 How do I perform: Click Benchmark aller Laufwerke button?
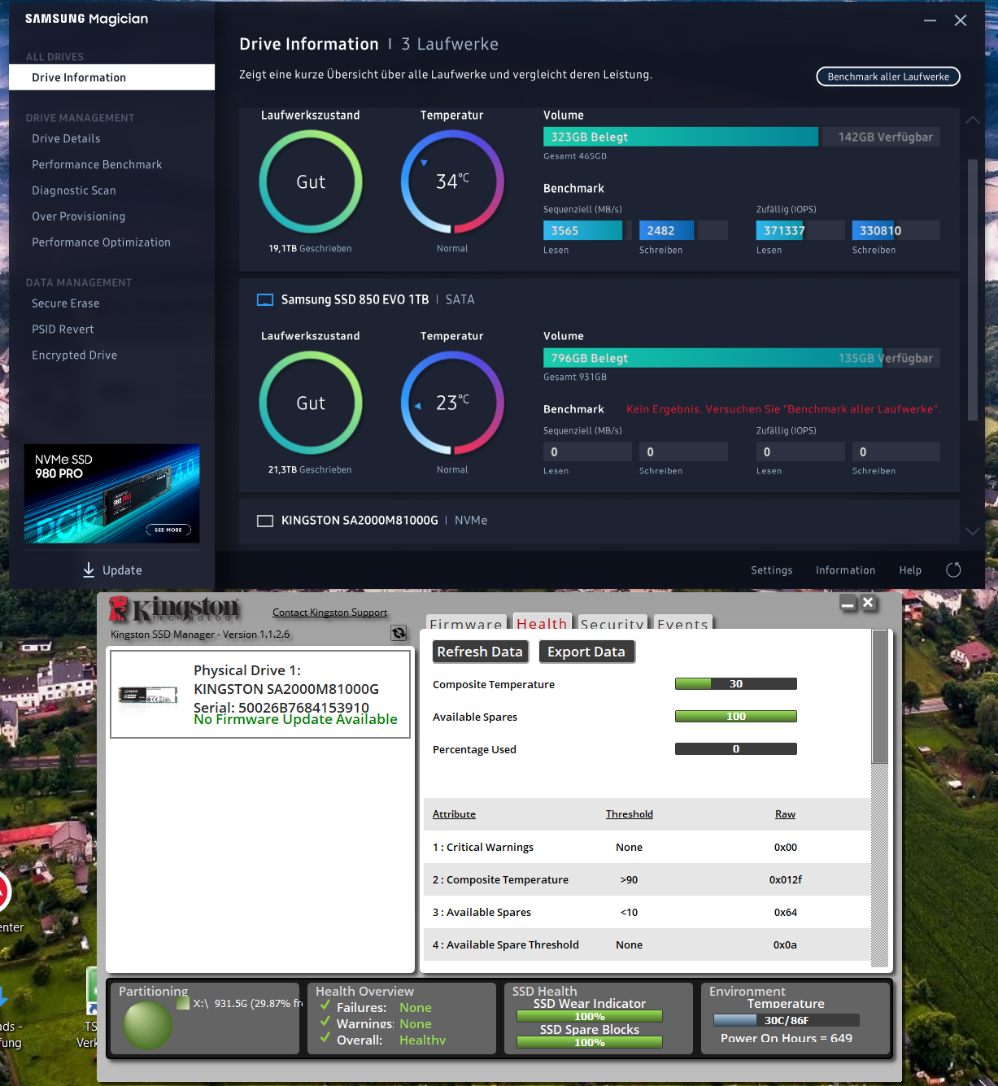point(888,76)
